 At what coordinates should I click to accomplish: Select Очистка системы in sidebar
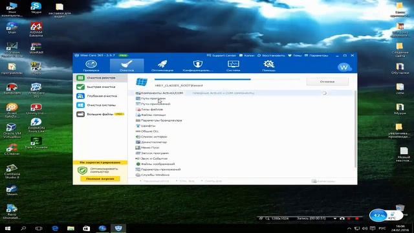point(100,105)
